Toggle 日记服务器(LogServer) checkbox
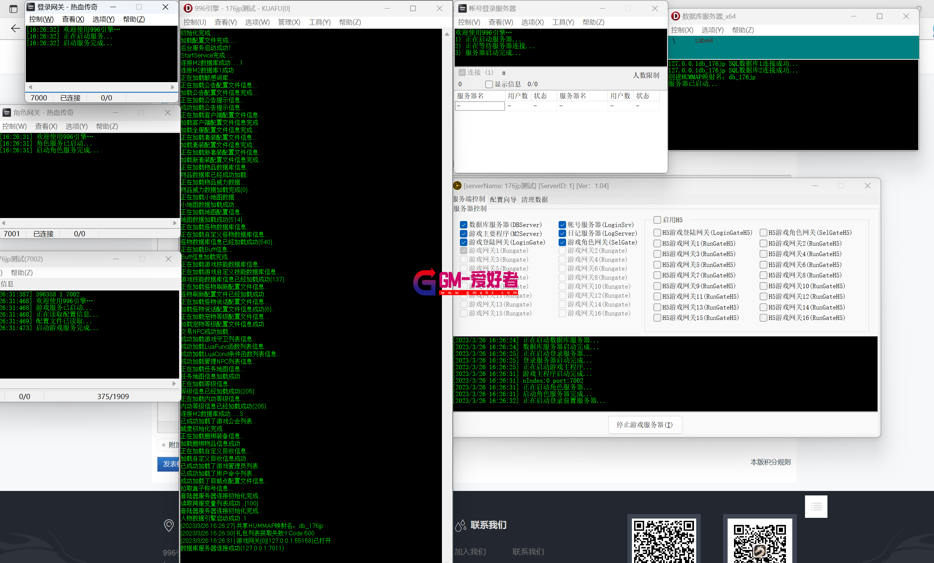934x563 pixels. point(562,234)
